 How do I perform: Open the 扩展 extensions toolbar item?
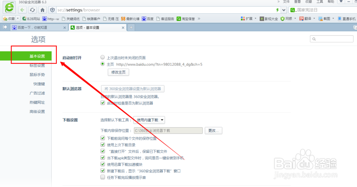pos(247,19)
